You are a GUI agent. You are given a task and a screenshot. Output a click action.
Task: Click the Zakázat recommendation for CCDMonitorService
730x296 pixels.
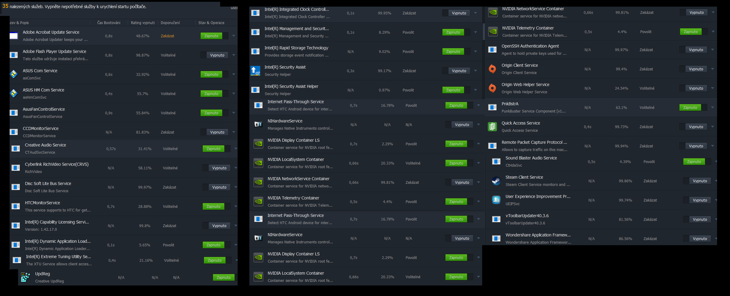point(167,132)
